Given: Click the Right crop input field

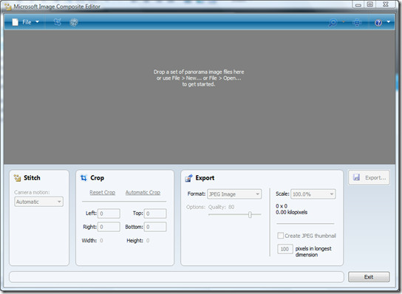Looking at the screenshot, I should [x=109, y=227].
